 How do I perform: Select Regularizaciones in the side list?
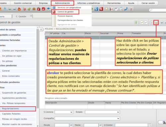18,109
